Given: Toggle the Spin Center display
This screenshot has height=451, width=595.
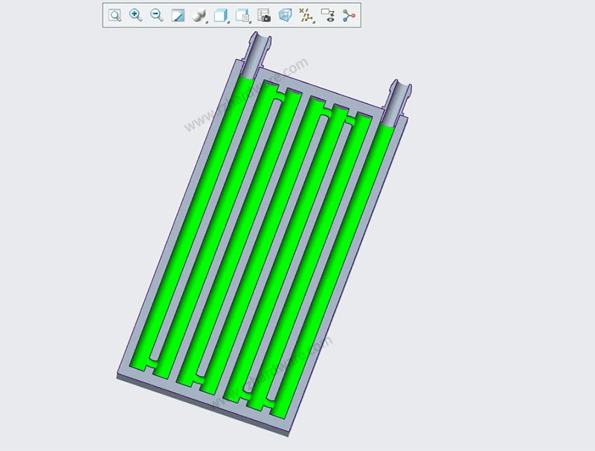Looking at the screenshot, I should point(349,16).
